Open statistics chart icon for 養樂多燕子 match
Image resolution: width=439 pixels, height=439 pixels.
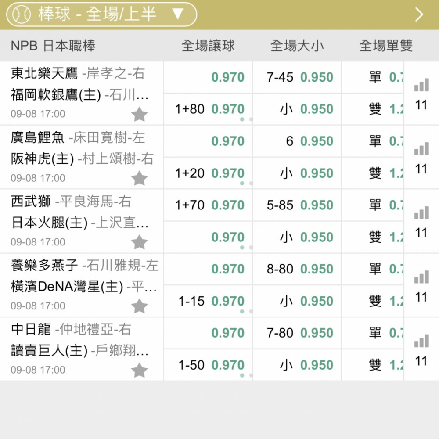(421, 277)
